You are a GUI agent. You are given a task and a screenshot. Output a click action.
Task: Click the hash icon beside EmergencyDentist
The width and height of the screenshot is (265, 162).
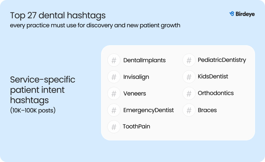click(114, 110)
